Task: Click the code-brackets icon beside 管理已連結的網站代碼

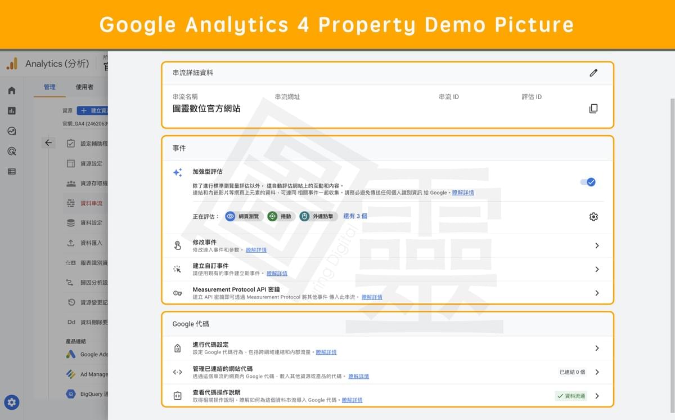Action: coord(177,372)
